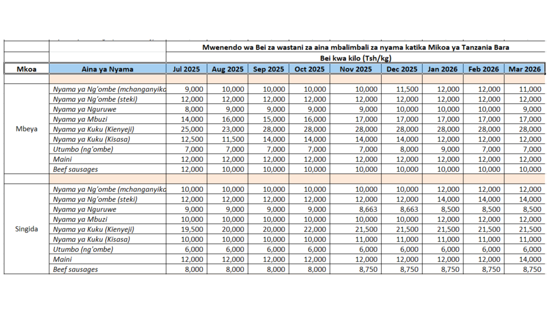Screen dimensions: 557x313
Task: Select the Dec 2025 column header
Action: (401, 69)
